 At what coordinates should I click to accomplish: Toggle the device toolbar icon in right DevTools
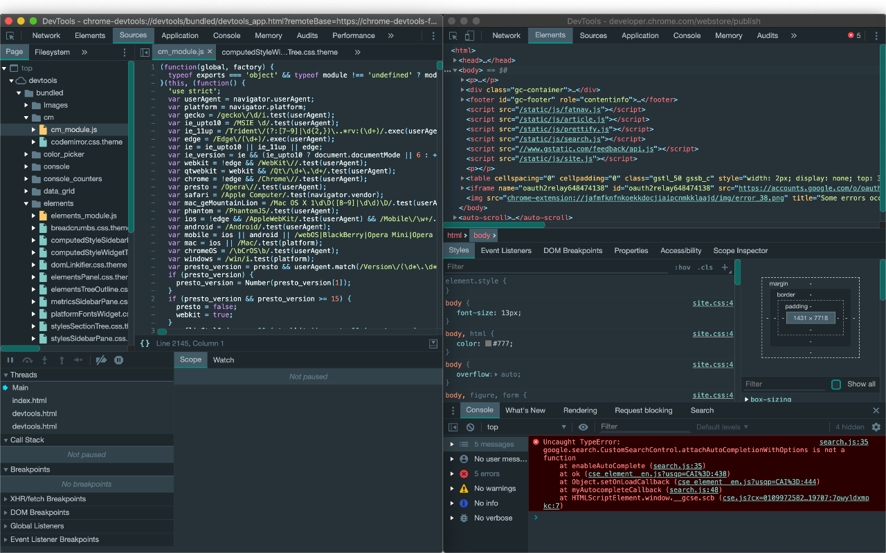coord(469,35)
